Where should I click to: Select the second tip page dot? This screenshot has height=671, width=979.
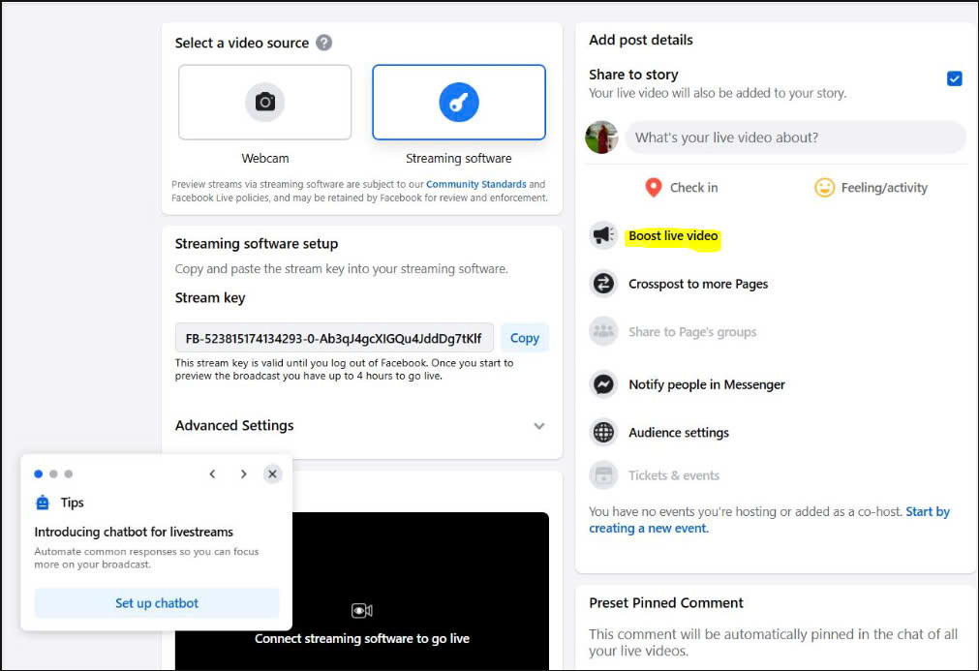pyautogui.click(x=53, y=473)
